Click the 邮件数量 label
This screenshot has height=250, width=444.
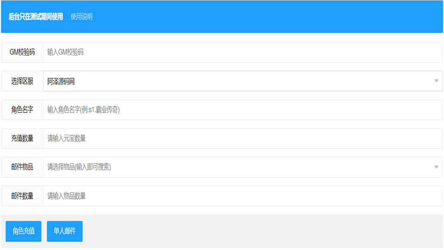point(22,196)
